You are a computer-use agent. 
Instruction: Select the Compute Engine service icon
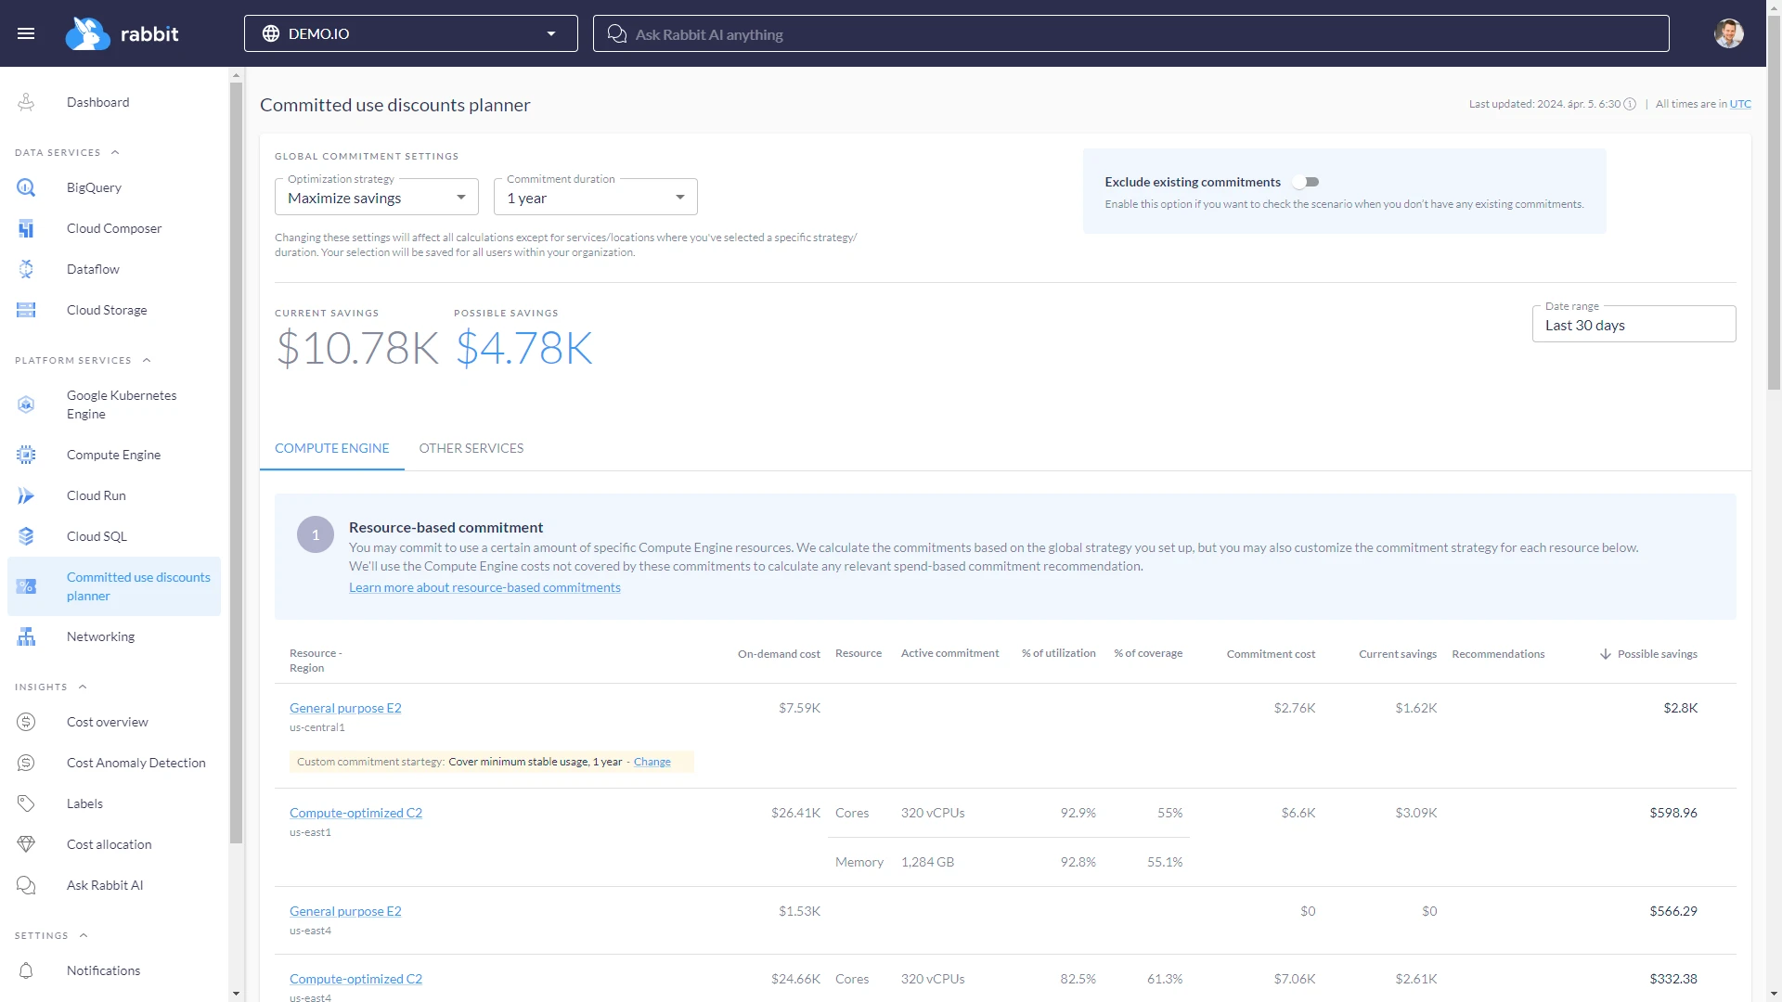[26, 455]
